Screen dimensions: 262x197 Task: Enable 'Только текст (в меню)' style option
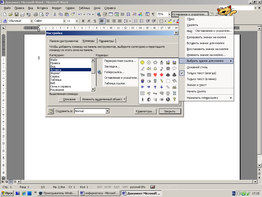(202, 79)
